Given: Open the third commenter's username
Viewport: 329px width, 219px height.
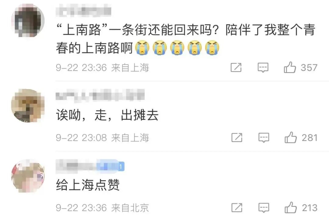Looking at the screenshot, I should [x=77, y=166].
